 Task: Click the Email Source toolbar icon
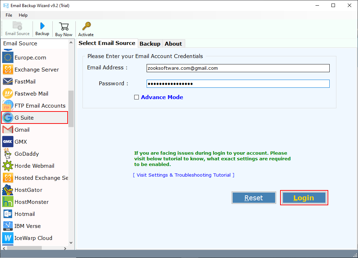[x=17, y=26]
